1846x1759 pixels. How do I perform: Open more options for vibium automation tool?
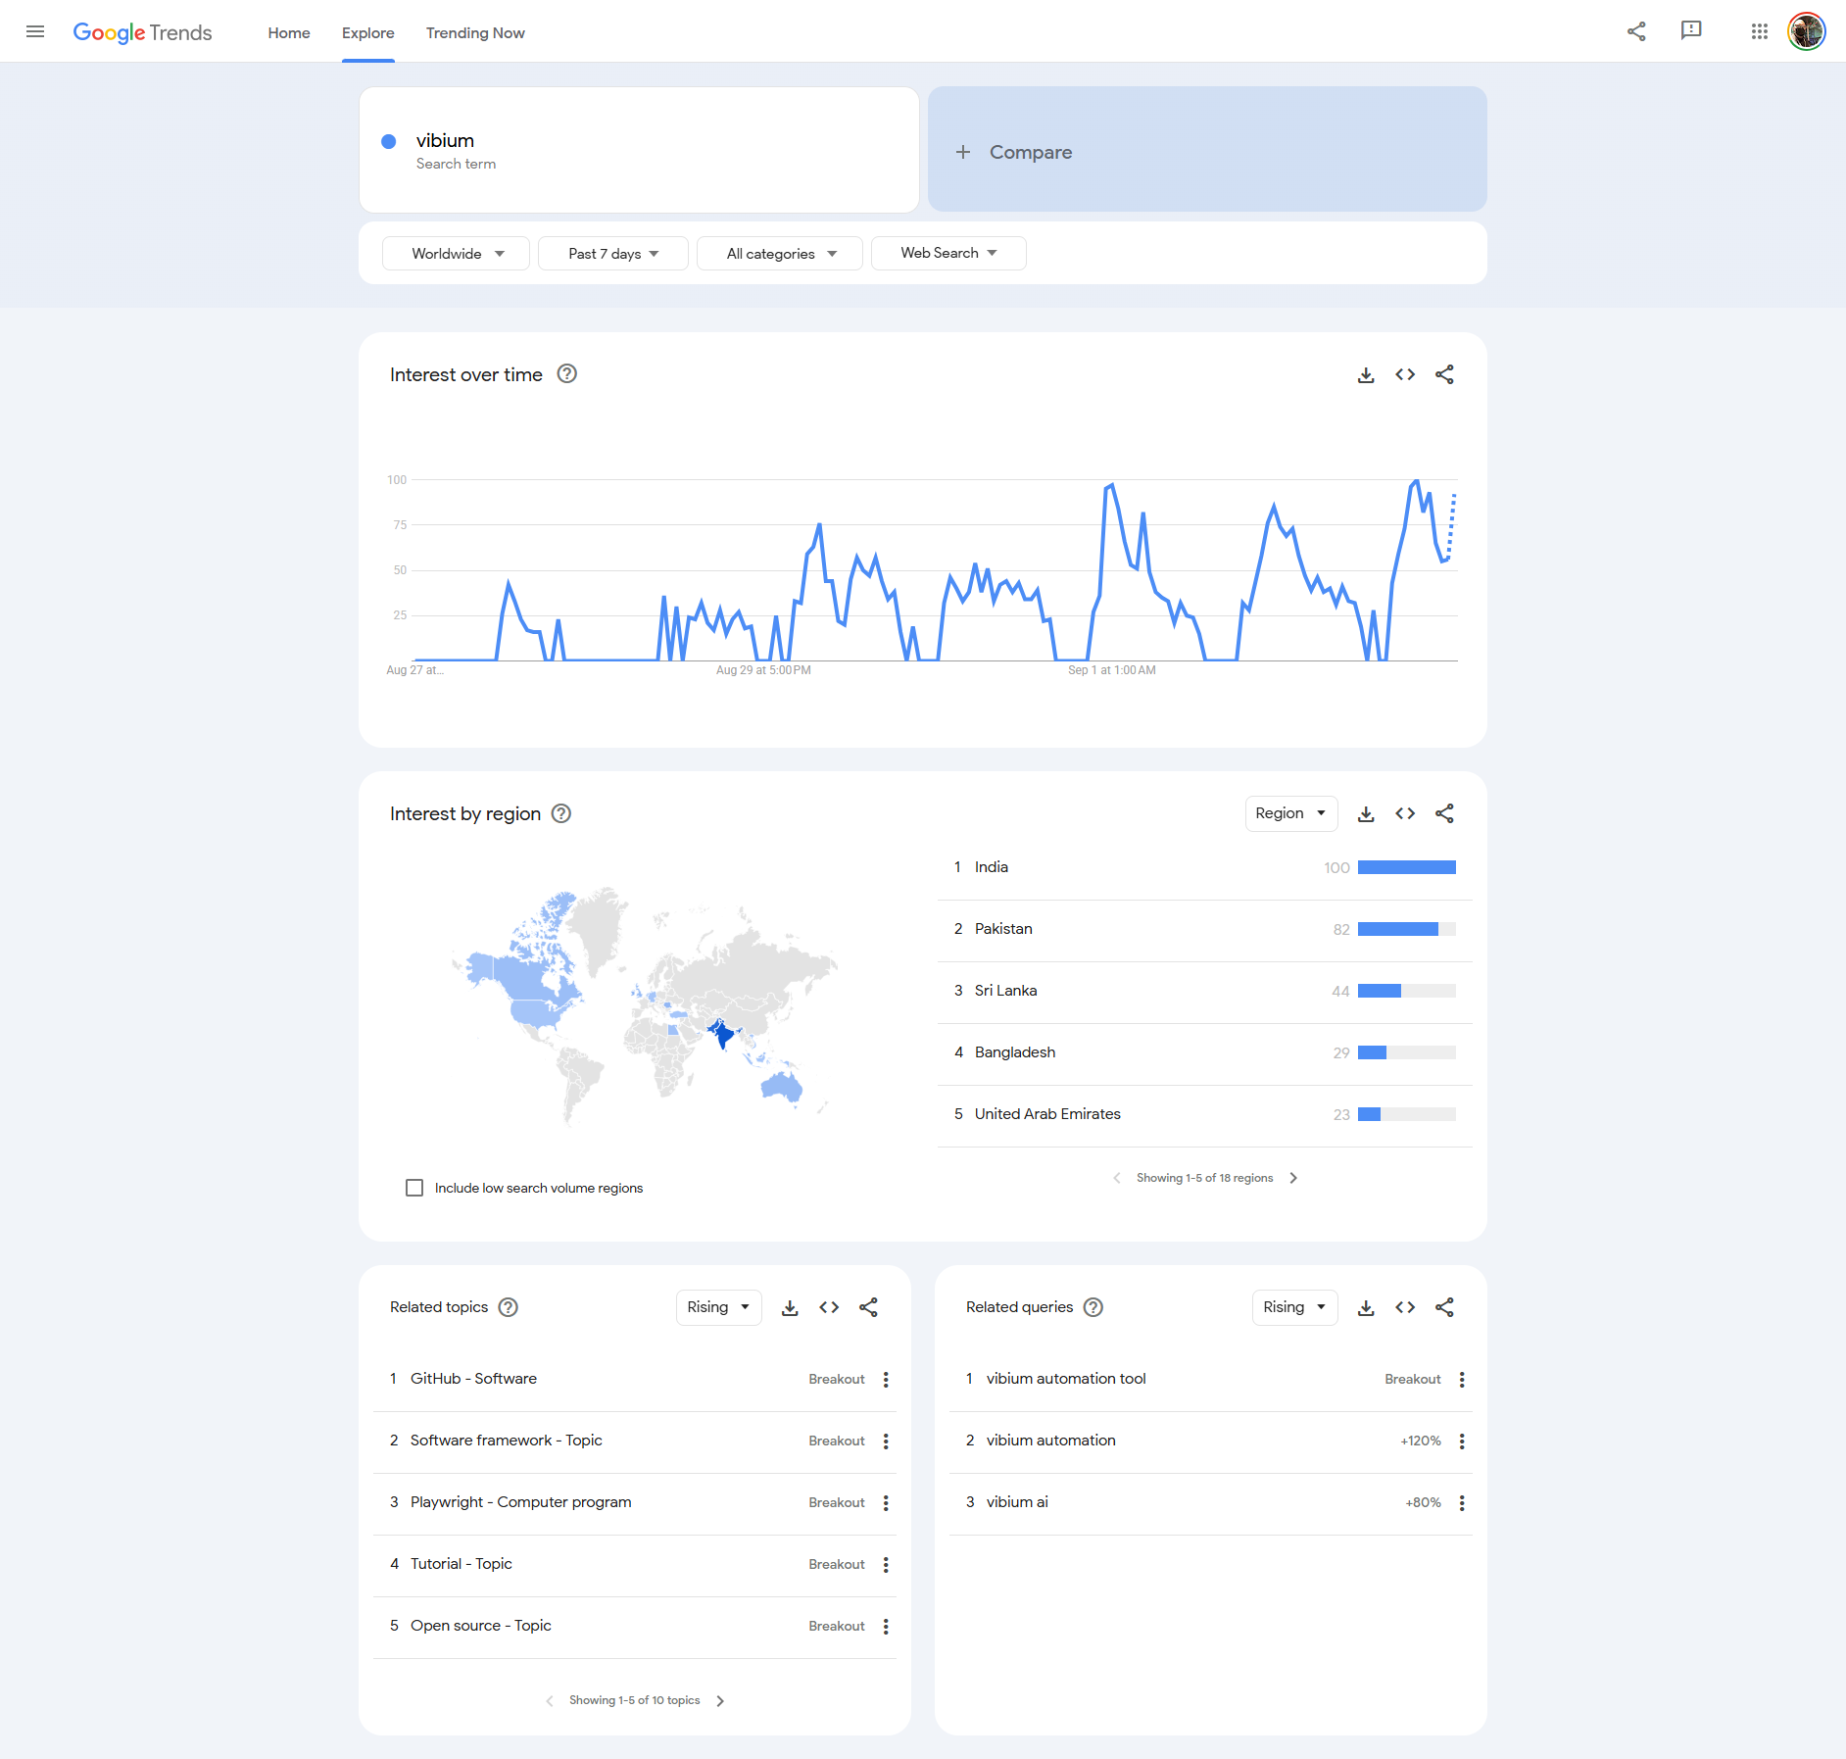pos(1462,1380)
